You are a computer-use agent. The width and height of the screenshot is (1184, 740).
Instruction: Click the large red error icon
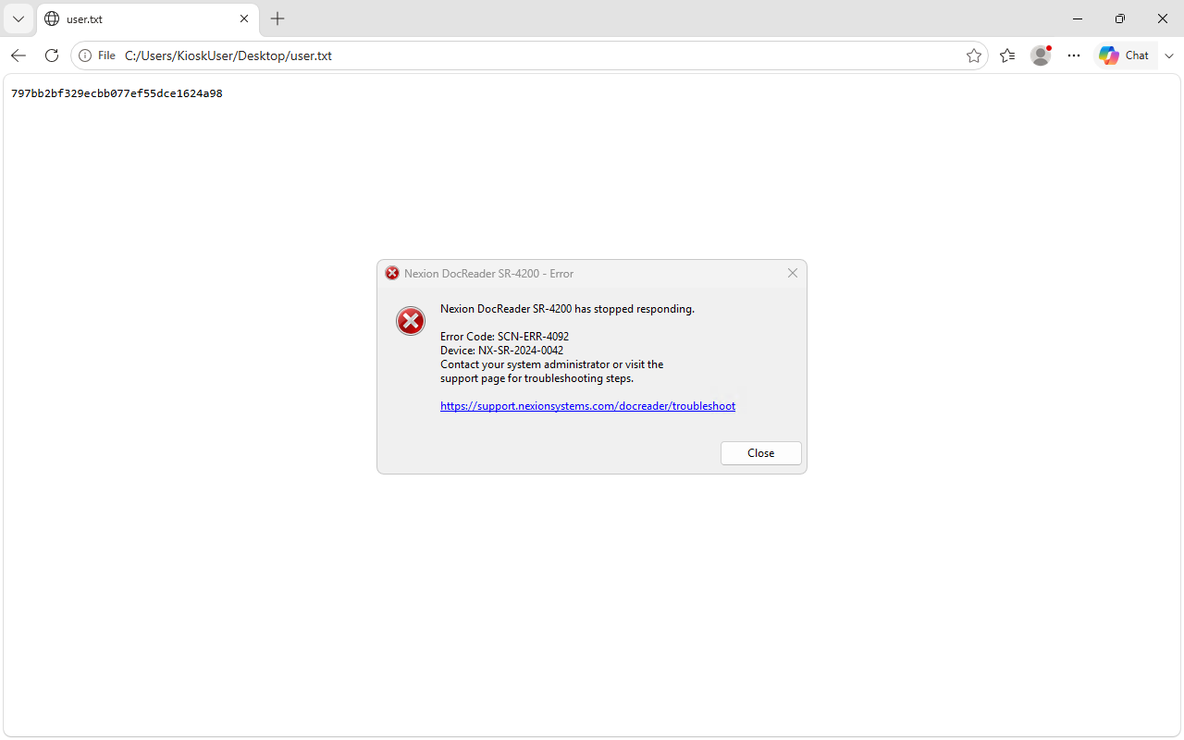pyautogui.click(x=411, y=321)
